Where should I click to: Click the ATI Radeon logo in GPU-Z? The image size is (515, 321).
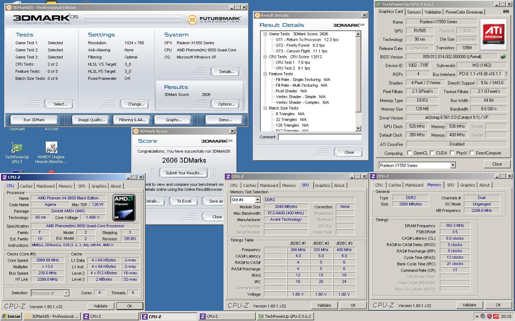tap(494, 34)
